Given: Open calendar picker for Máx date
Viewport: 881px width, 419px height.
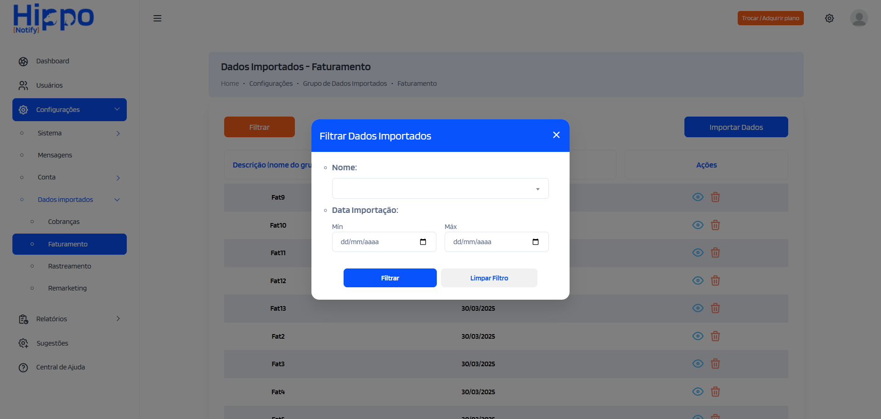Looking at the screenshot, I should click(x=536, y=242).
